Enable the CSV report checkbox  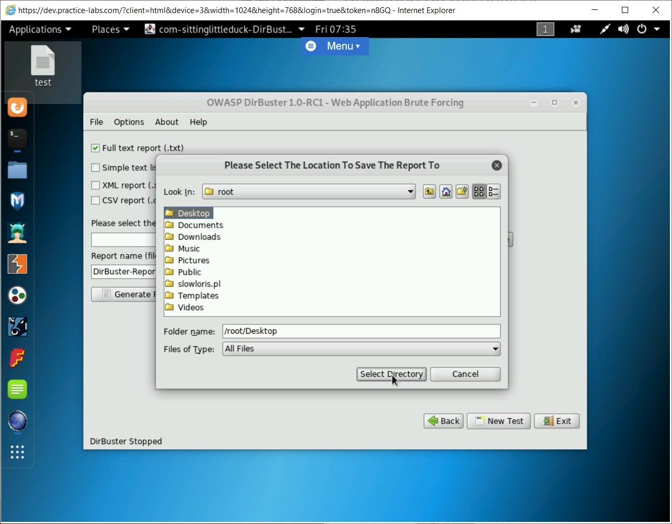(95, 200)
